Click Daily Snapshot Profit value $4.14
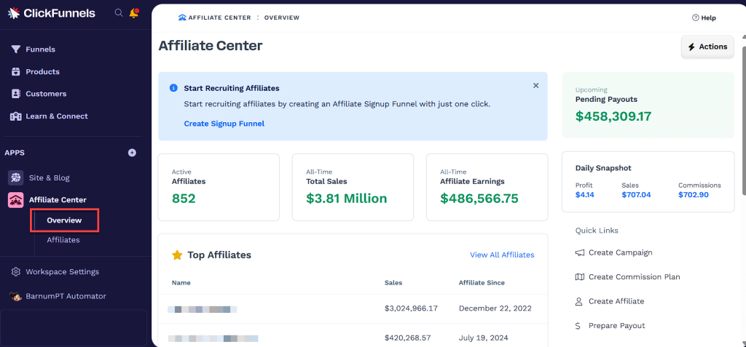The height and width of the screenshot is (347, 746). click(x=585, y=194)
